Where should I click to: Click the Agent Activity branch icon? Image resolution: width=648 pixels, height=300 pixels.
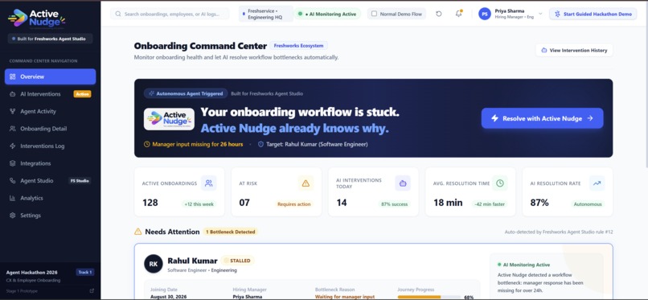(x=12, y=111)
